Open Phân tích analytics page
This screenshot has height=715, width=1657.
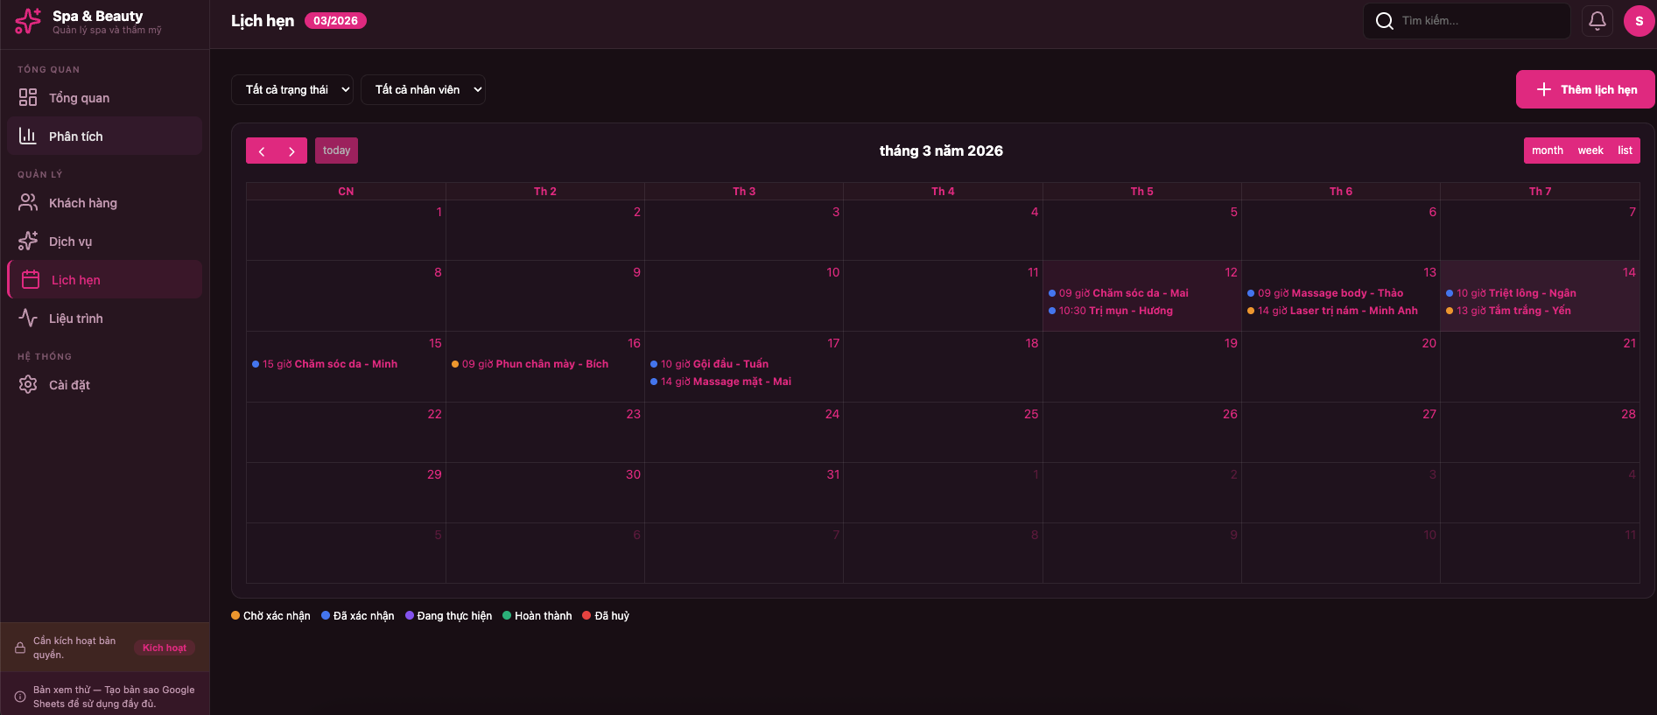[75, 137]
